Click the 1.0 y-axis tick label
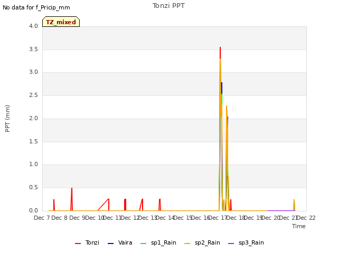This screenshot has height=253, width=338. [33, 164]
